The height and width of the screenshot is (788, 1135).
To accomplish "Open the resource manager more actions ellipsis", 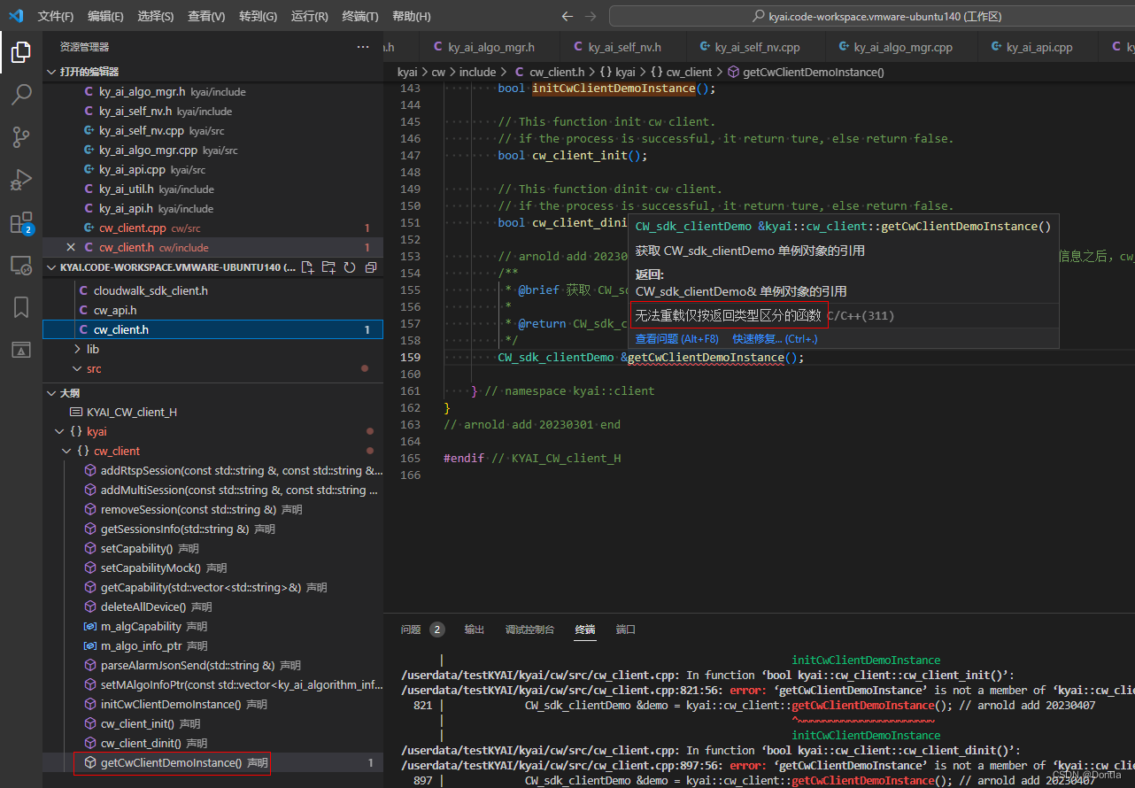I will 363,47.
